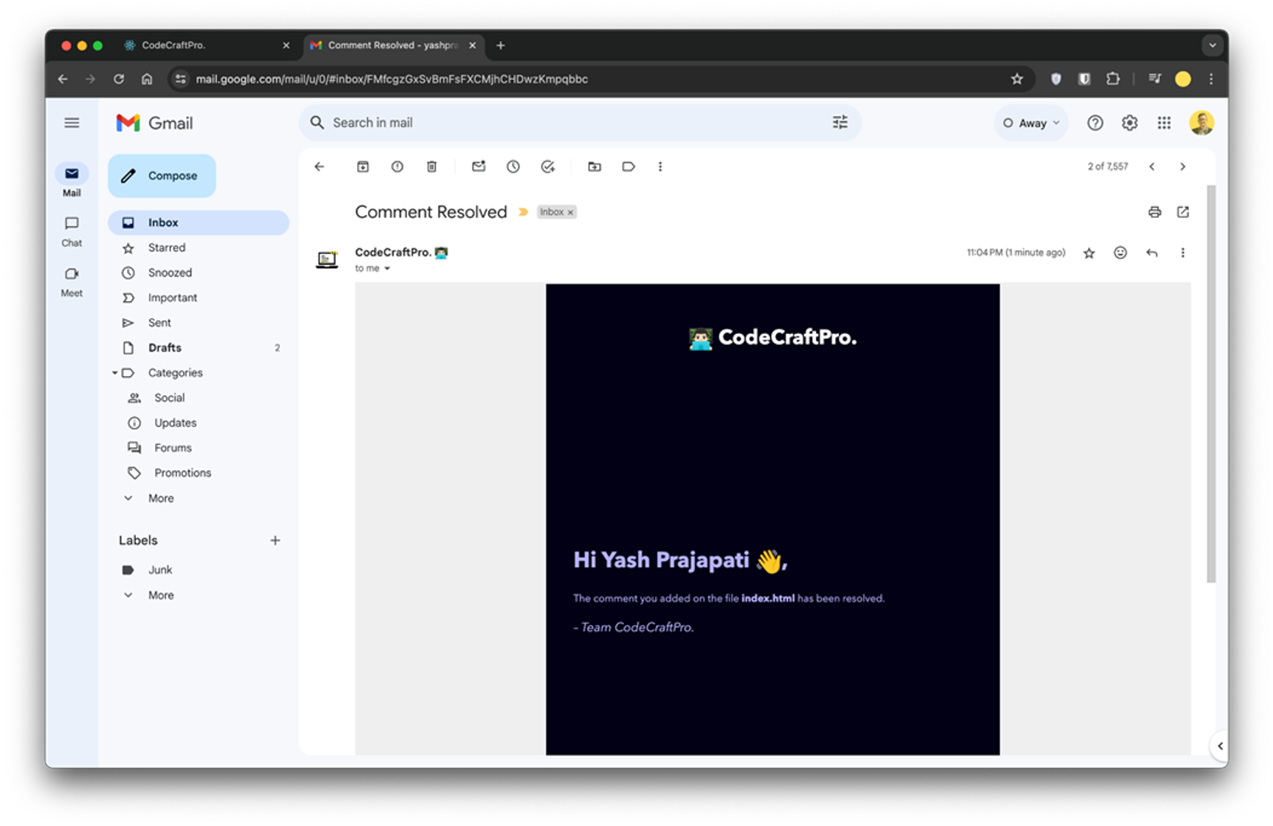Archive this email with the archive icon

[363, 167]
